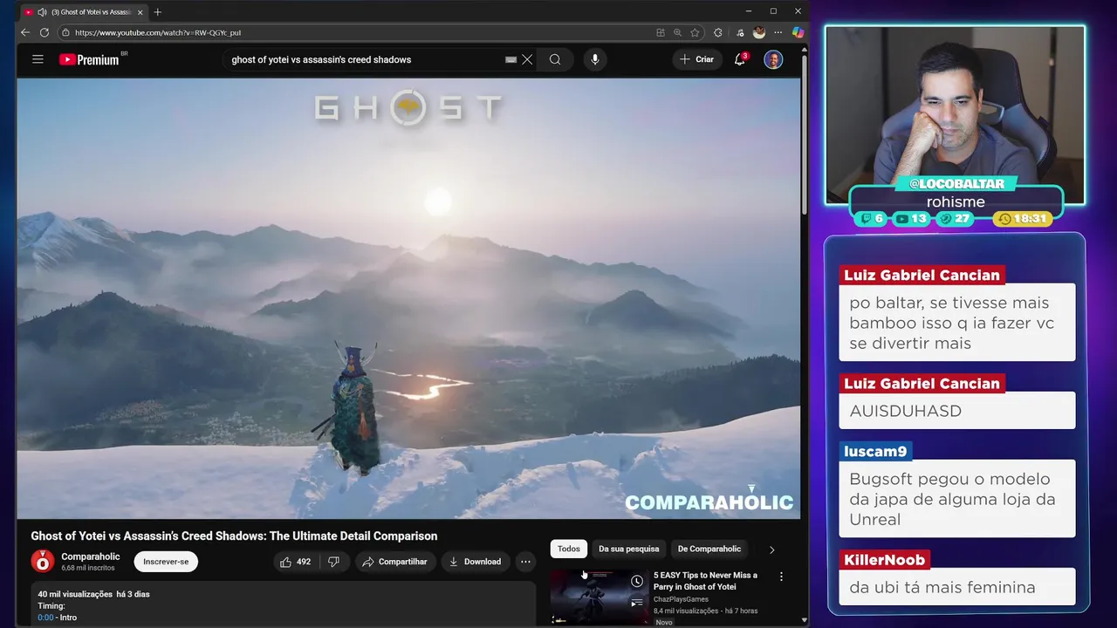Image resolution: width=1117 pixels, height=628 pixels.
Task: Click the Criar create button
Action: point(696,59)
